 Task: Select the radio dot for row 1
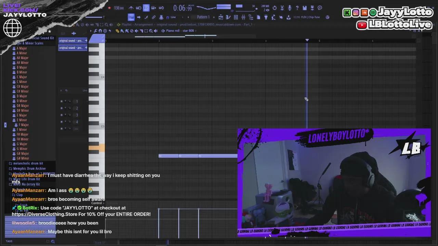click(62, 101)
